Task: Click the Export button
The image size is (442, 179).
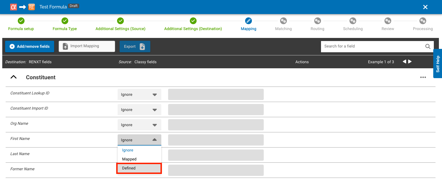Action: coord(135,47)
